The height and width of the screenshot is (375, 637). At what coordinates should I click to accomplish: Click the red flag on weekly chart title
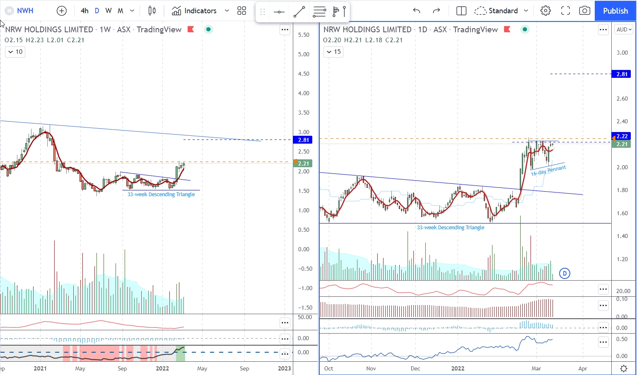[x=191, y=29]
